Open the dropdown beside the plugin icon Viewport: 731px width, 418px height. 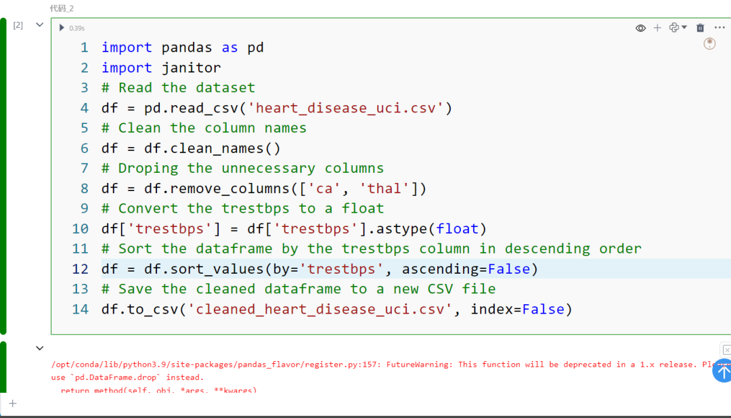(x=684, y=28)
